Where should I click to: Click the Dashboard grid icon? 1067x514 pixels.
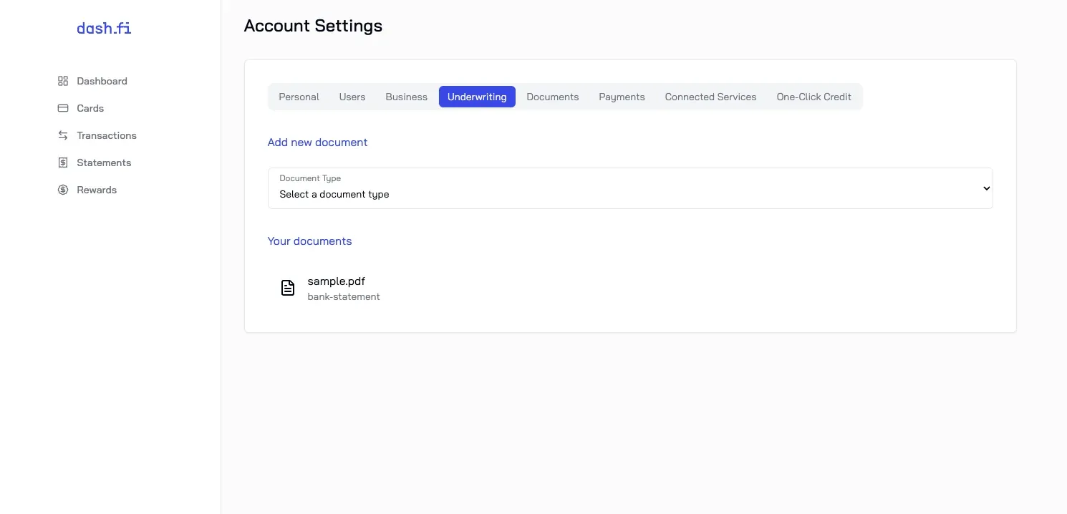click(63, 81)
